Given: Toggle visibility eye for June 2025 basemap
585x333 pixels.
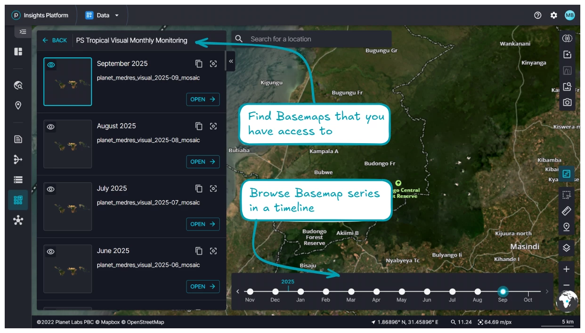Looking at the screenshot, I should click(51, 252).
